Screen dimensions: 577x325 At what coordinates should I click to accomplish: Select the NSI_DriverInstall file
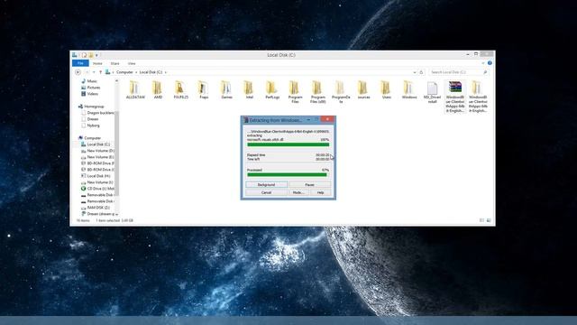coord(432,92)
